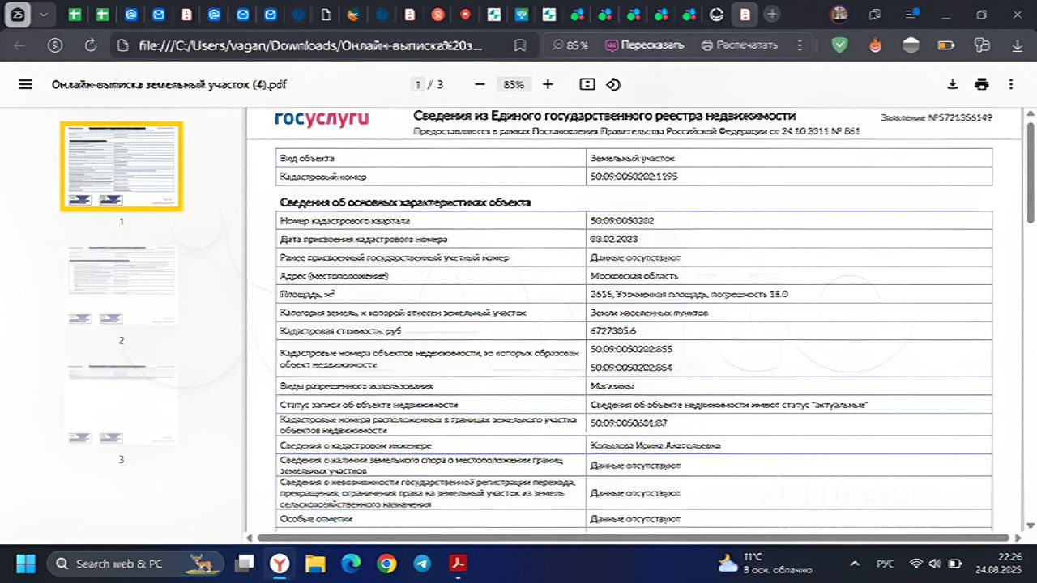Open Adobe Acrobat from the taskbar

pos(459,564)
